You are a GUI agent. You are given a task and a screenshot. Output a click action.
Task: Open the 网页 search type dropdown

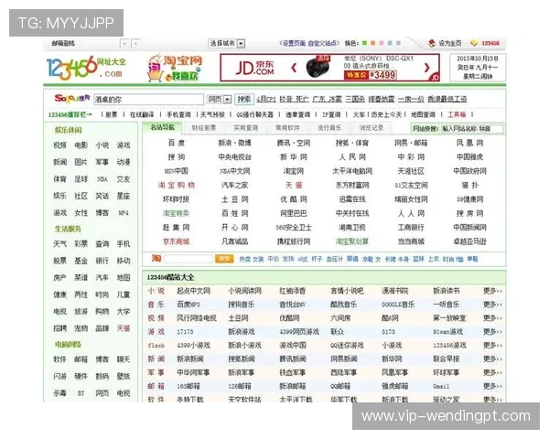pyautogui.click(x=219, y=100)
